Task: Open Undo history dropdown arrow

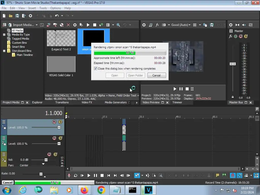Action: 62,16
